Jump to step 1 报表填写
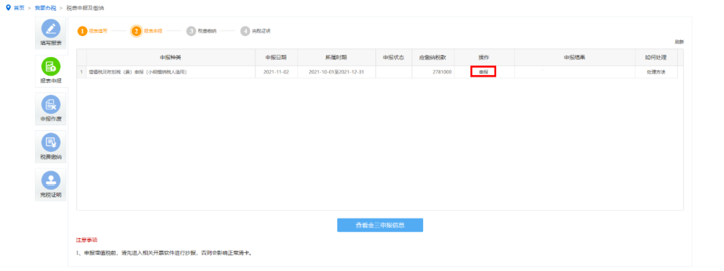The height and width of the screenshot is (271, 724). click(93, 31)
